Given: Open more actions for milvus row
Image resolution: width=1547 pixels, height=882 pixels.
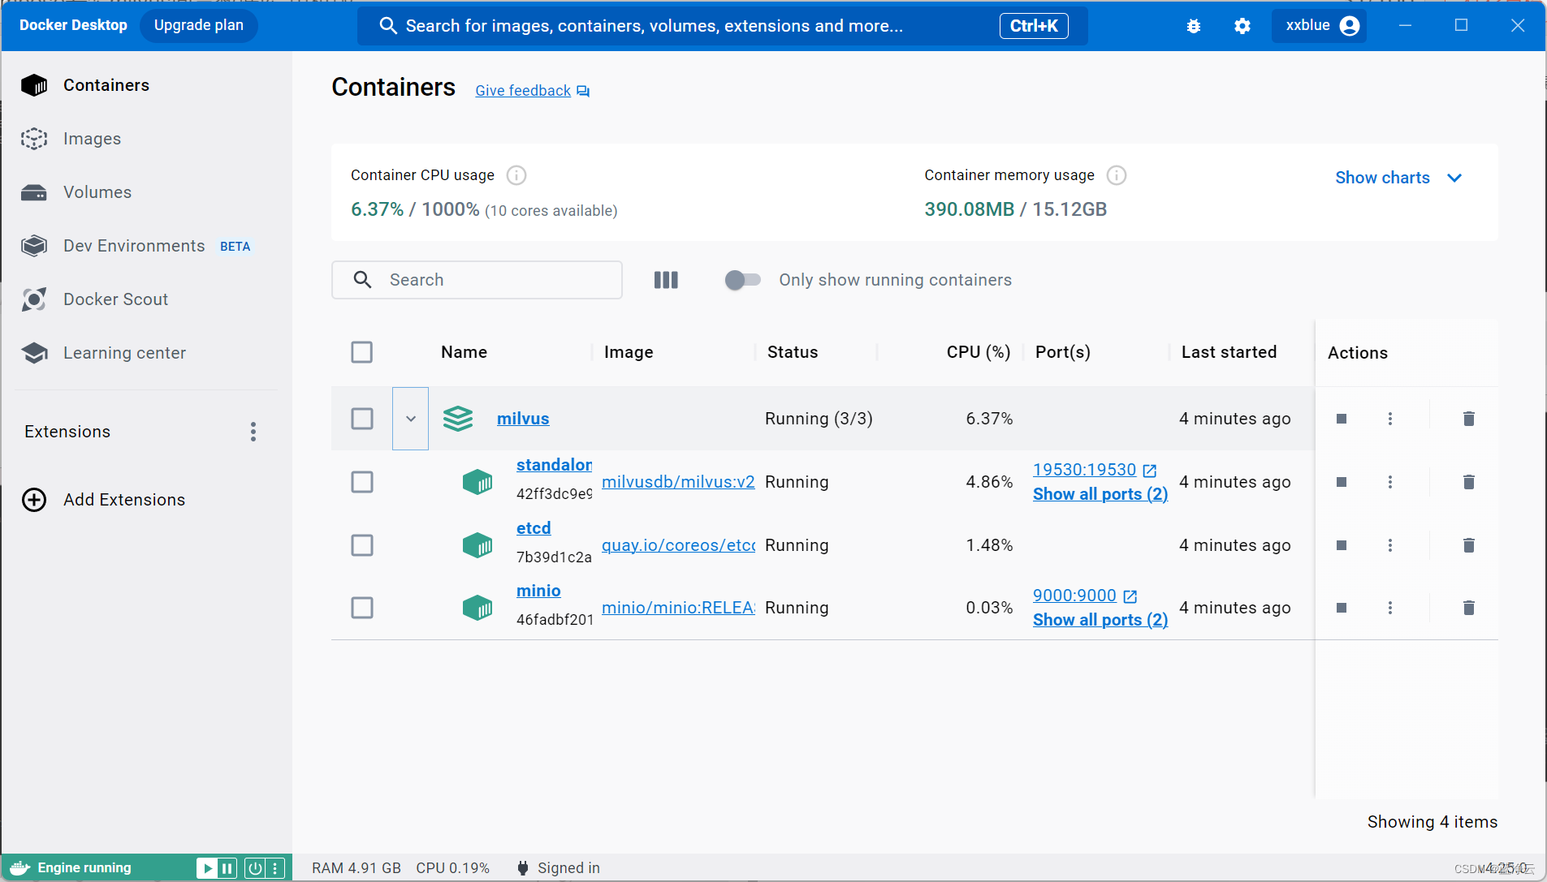Looking at the screenshot, I should [1390, 419].
